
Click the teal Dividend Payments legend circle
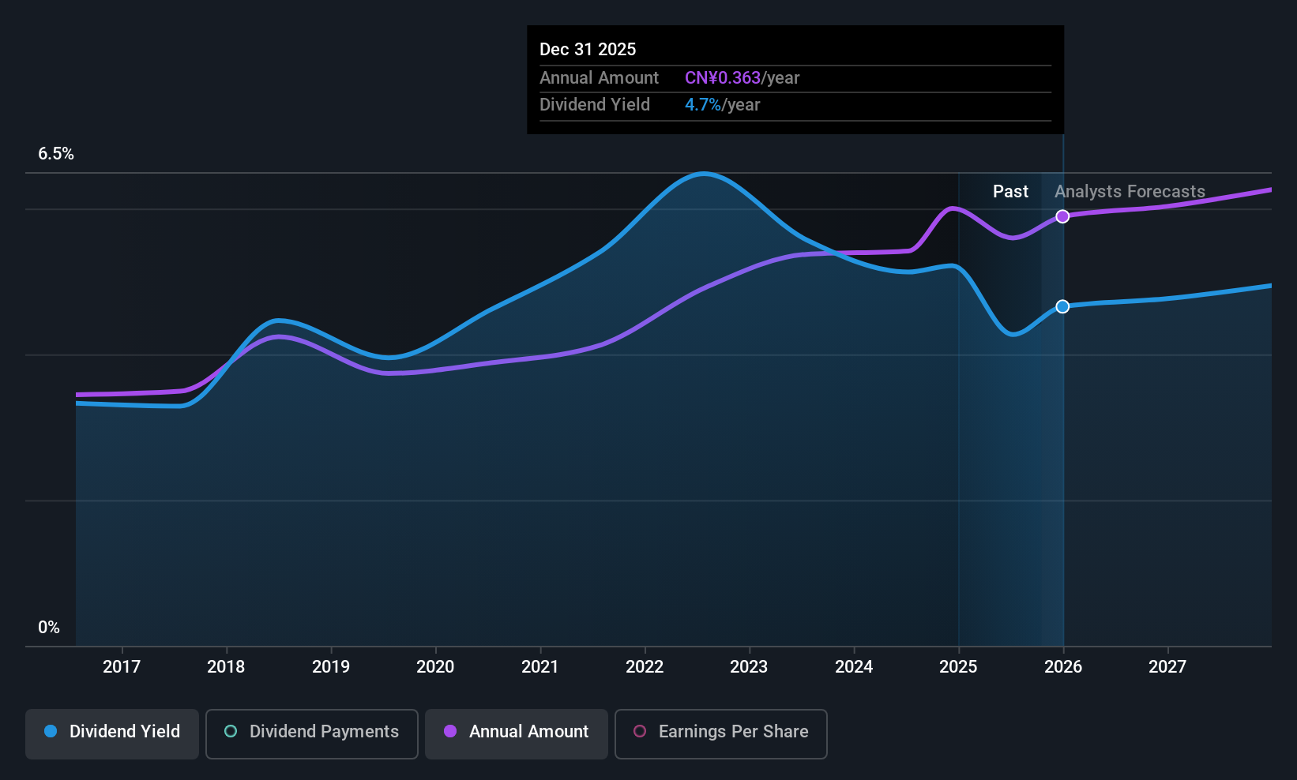point(231,732)
